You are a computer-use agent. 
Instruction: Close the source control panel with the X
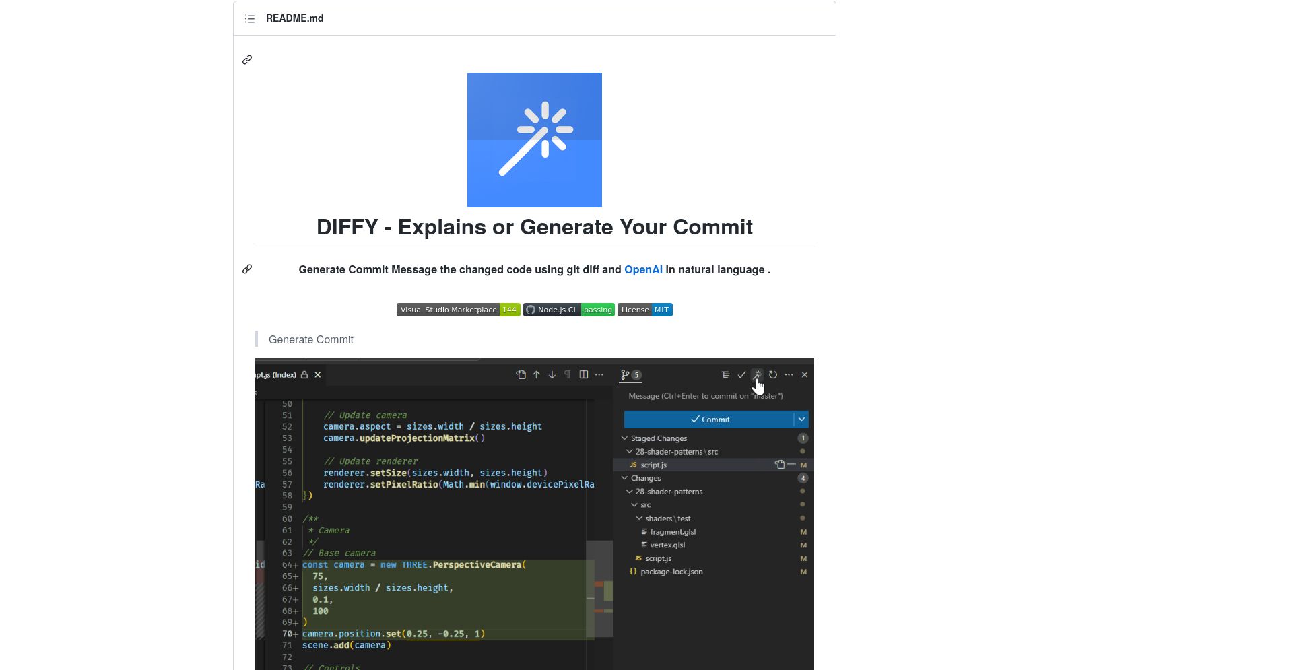click(805, 374)
